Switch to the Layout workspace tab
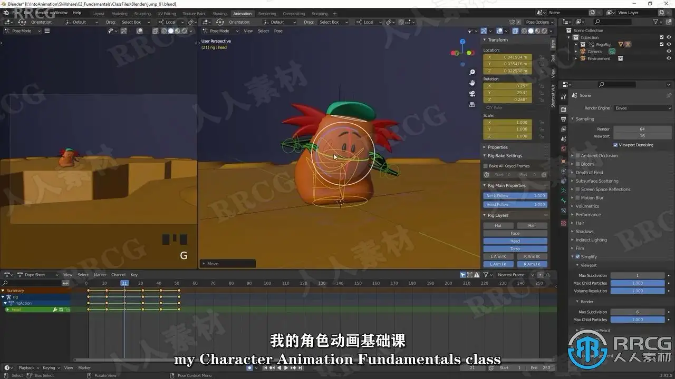 pos(98,14)
